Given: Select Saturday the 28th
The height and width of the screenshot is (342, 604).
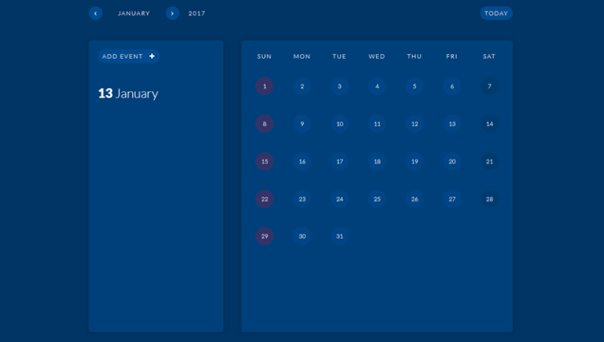Looking at the screenshot, I should tap(489, 199).
